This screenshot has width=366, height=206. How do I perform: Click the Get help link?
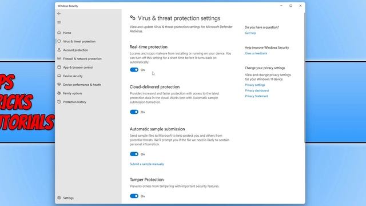click(x=250, y=33)
